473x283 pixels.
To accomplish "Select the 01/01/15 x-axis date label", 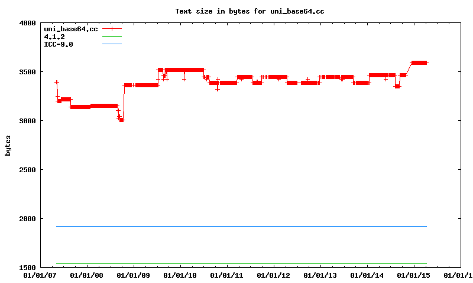I will coord(414,275).
